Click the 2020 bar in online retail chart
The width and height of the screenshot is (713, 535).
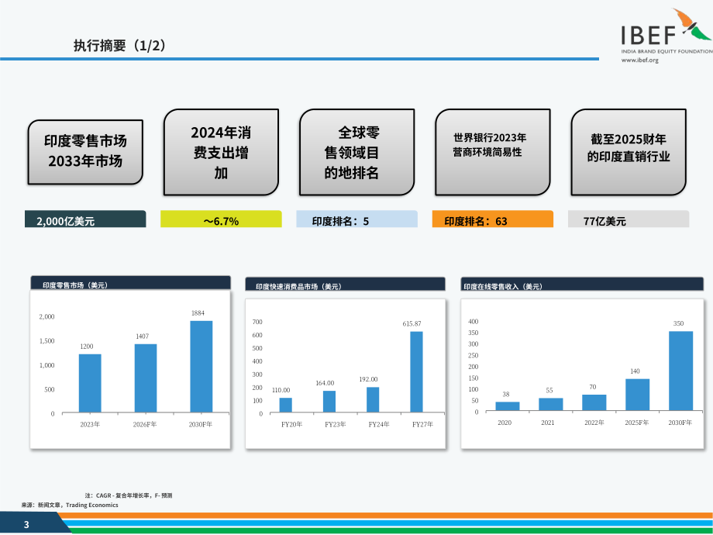(x=508, y=406)
